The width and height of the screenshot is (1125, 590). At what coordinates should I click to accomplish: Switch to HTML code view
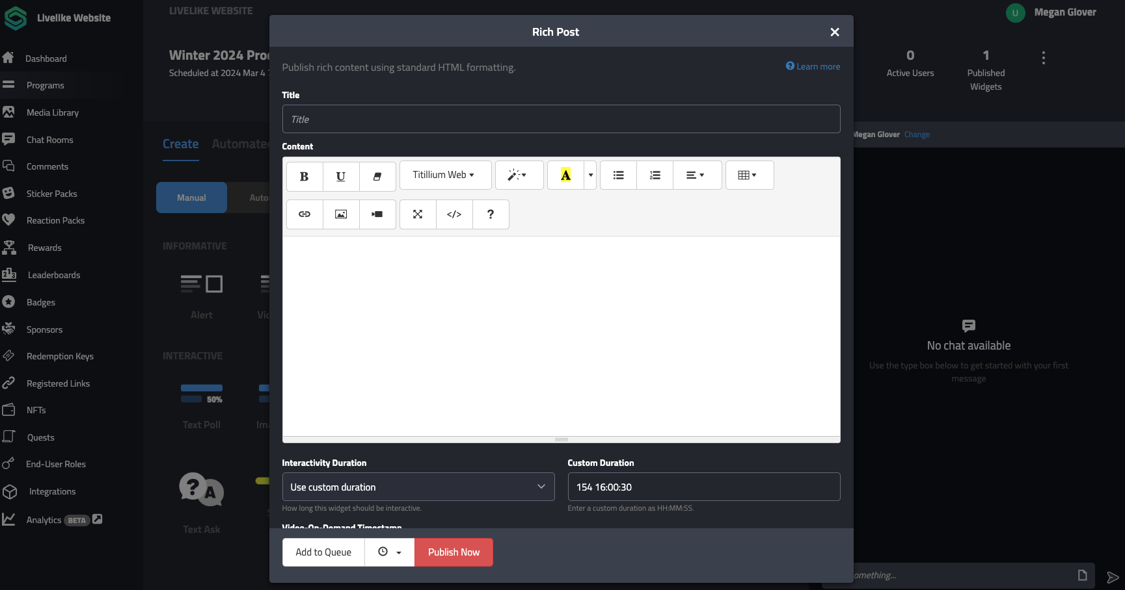click(454, 214)
